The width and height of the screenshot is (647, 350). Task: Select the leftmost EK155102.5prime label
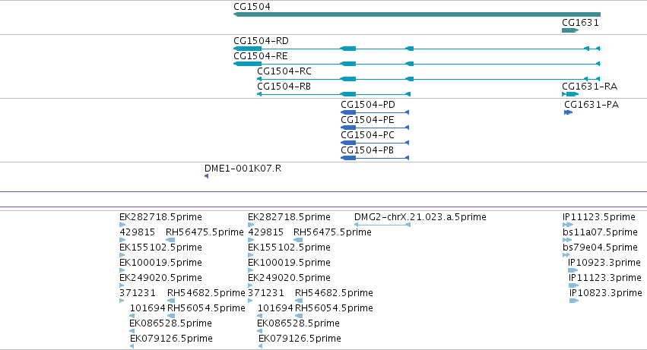tap(160, 248)
